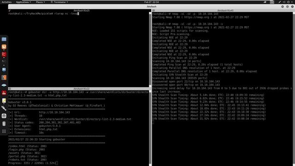Show Applications grid at dock bottom
Image resolution: width=295 pixels, height=166 pixels.
pos(4,131)
